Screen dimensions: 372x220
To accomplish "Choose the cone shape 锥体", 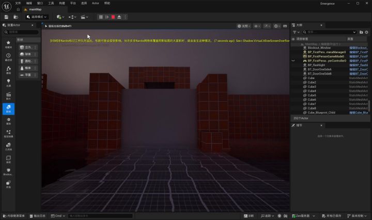I will point(28,68).
